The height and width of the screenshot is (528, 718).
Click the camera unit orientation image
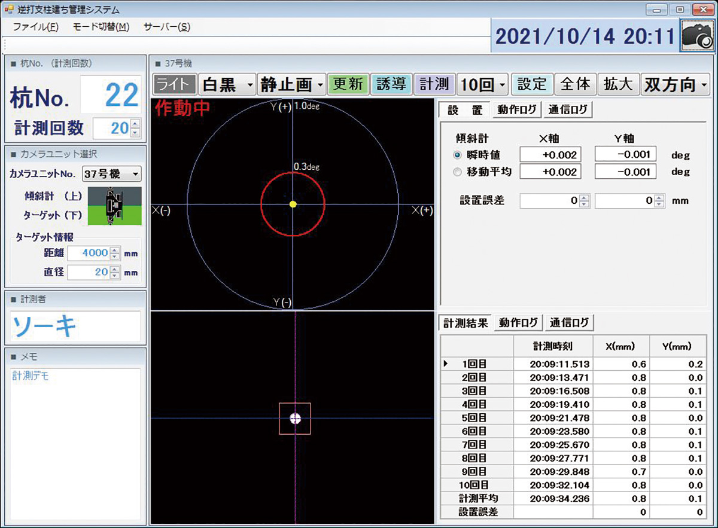click(x=114, y=206)
